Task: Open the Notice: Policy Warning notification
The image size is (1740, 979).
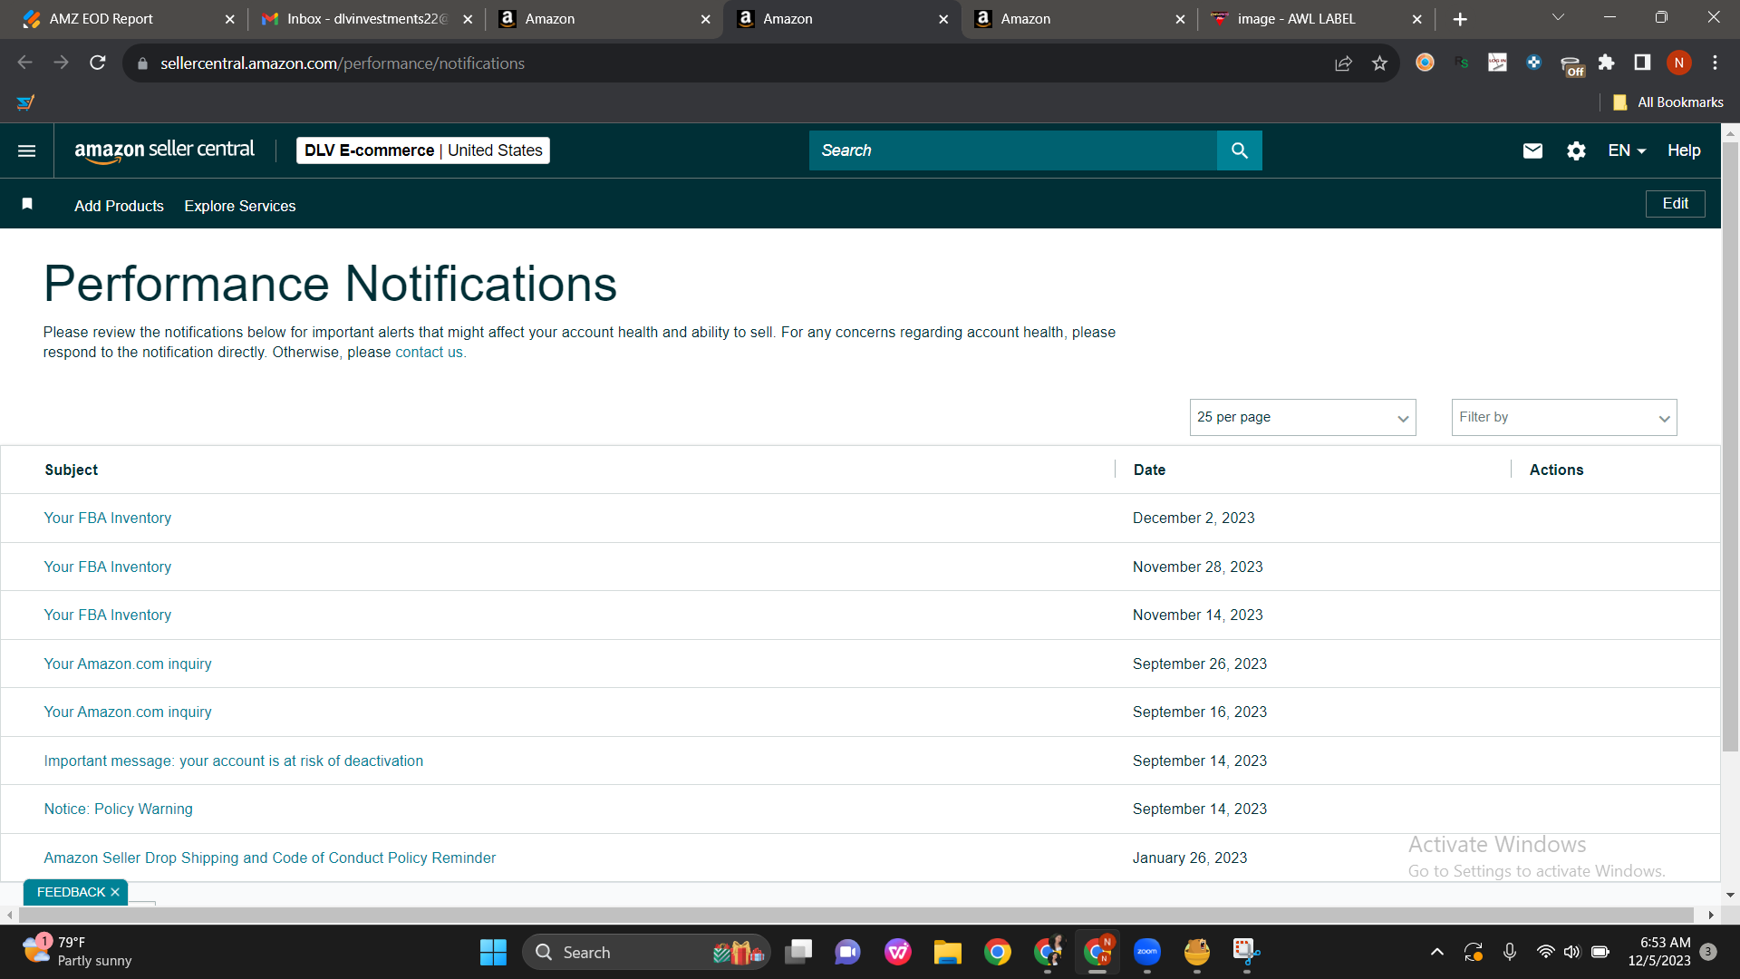Action: (x=119, y=809)
